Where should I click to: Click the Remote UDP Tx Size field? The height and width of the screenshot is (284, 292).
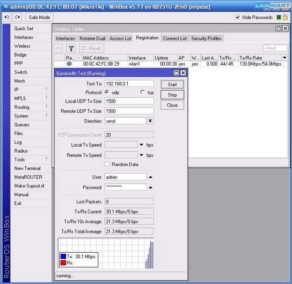pos(129,111)
